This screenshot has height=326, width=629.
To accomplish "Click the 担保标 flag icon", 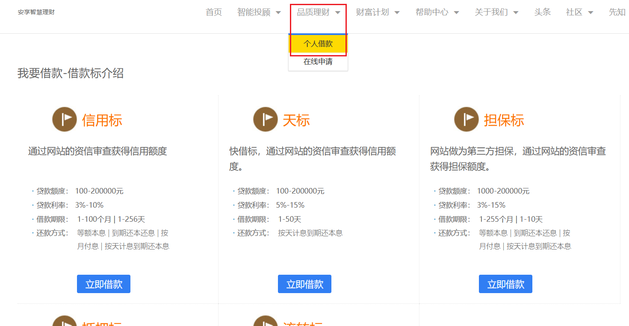I will click(x=466, y=119).
